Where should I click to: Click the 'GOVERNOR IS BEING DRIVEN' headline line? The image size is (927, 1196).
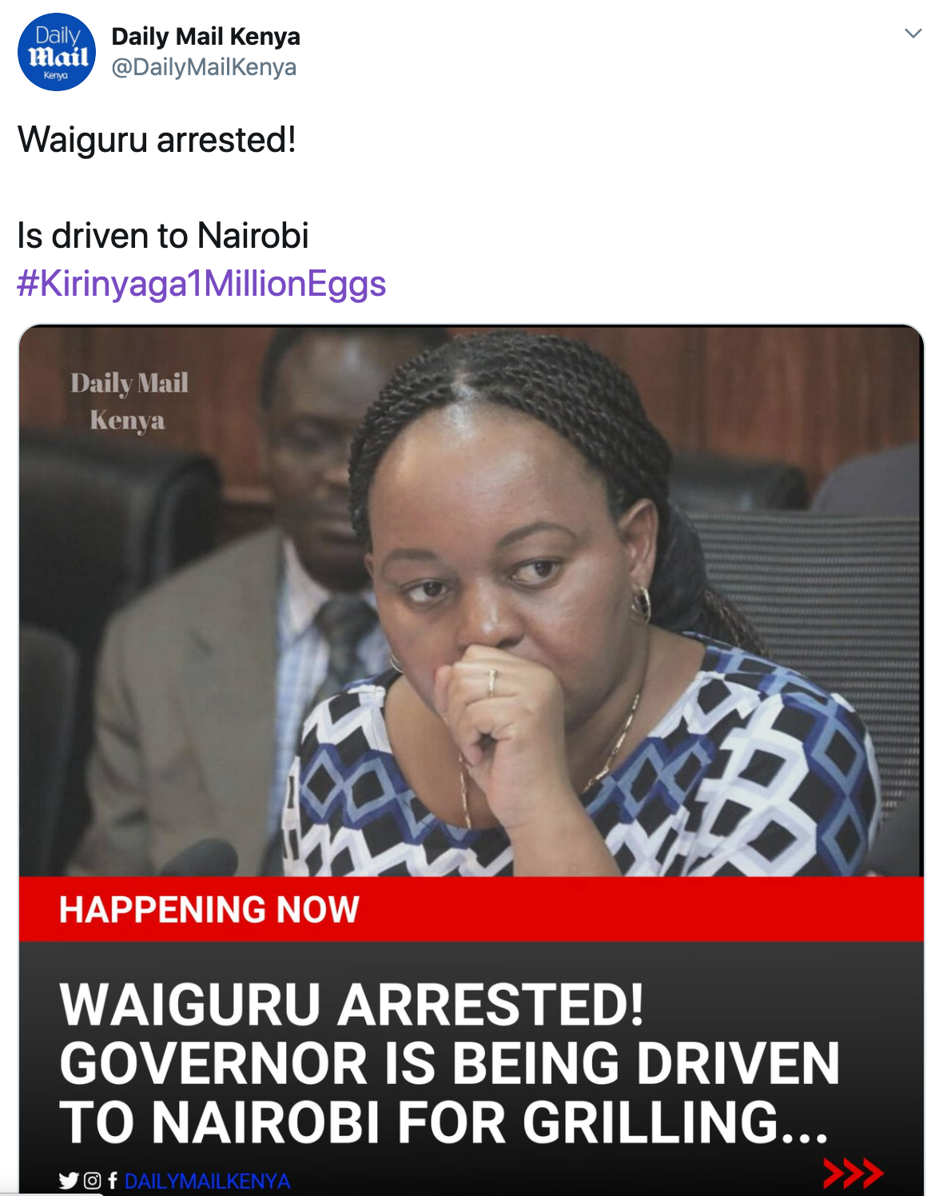click(450, 1063)
